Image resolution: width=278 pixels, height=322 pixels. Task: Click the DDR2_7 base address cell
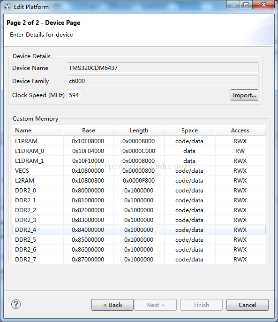pos(88,260)
